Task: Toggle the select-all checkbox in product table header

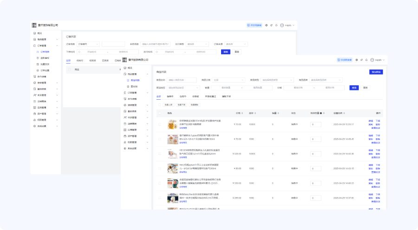Action: coord(160,113)
